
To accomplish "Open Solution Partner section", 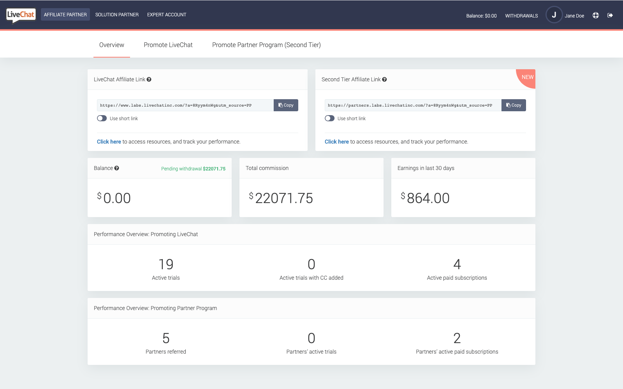I will click(x=117, y=15).
